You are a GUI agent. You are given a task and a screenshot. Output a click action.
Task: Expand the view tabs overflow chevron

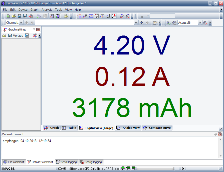tap(220, 129)
